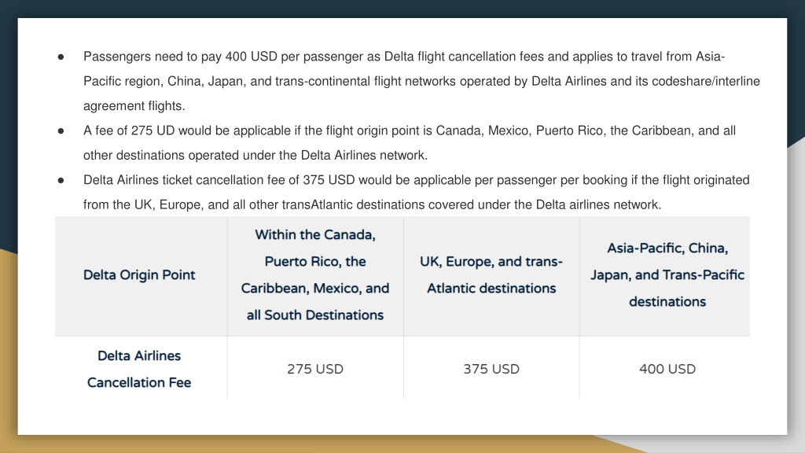Viewport: 805px width, 453px height.
Task: Click 'agreement flights.' text line
Action: tap(134, 106)
